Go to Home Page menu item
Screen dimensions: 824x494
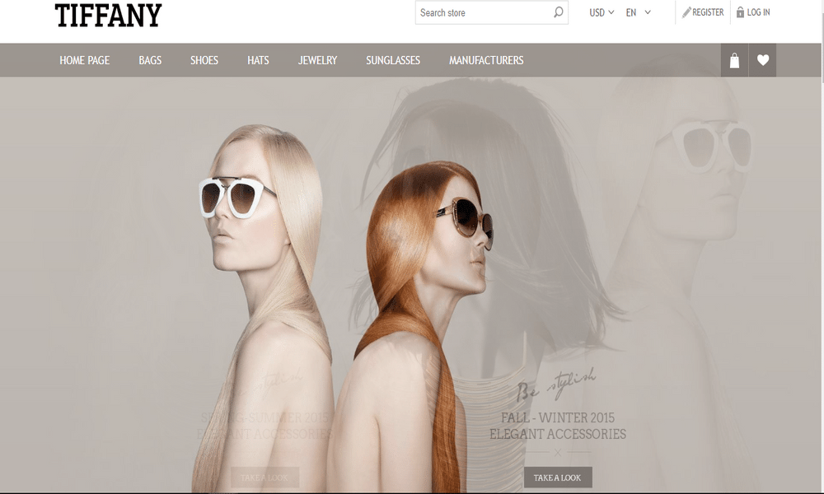(85, 60)
